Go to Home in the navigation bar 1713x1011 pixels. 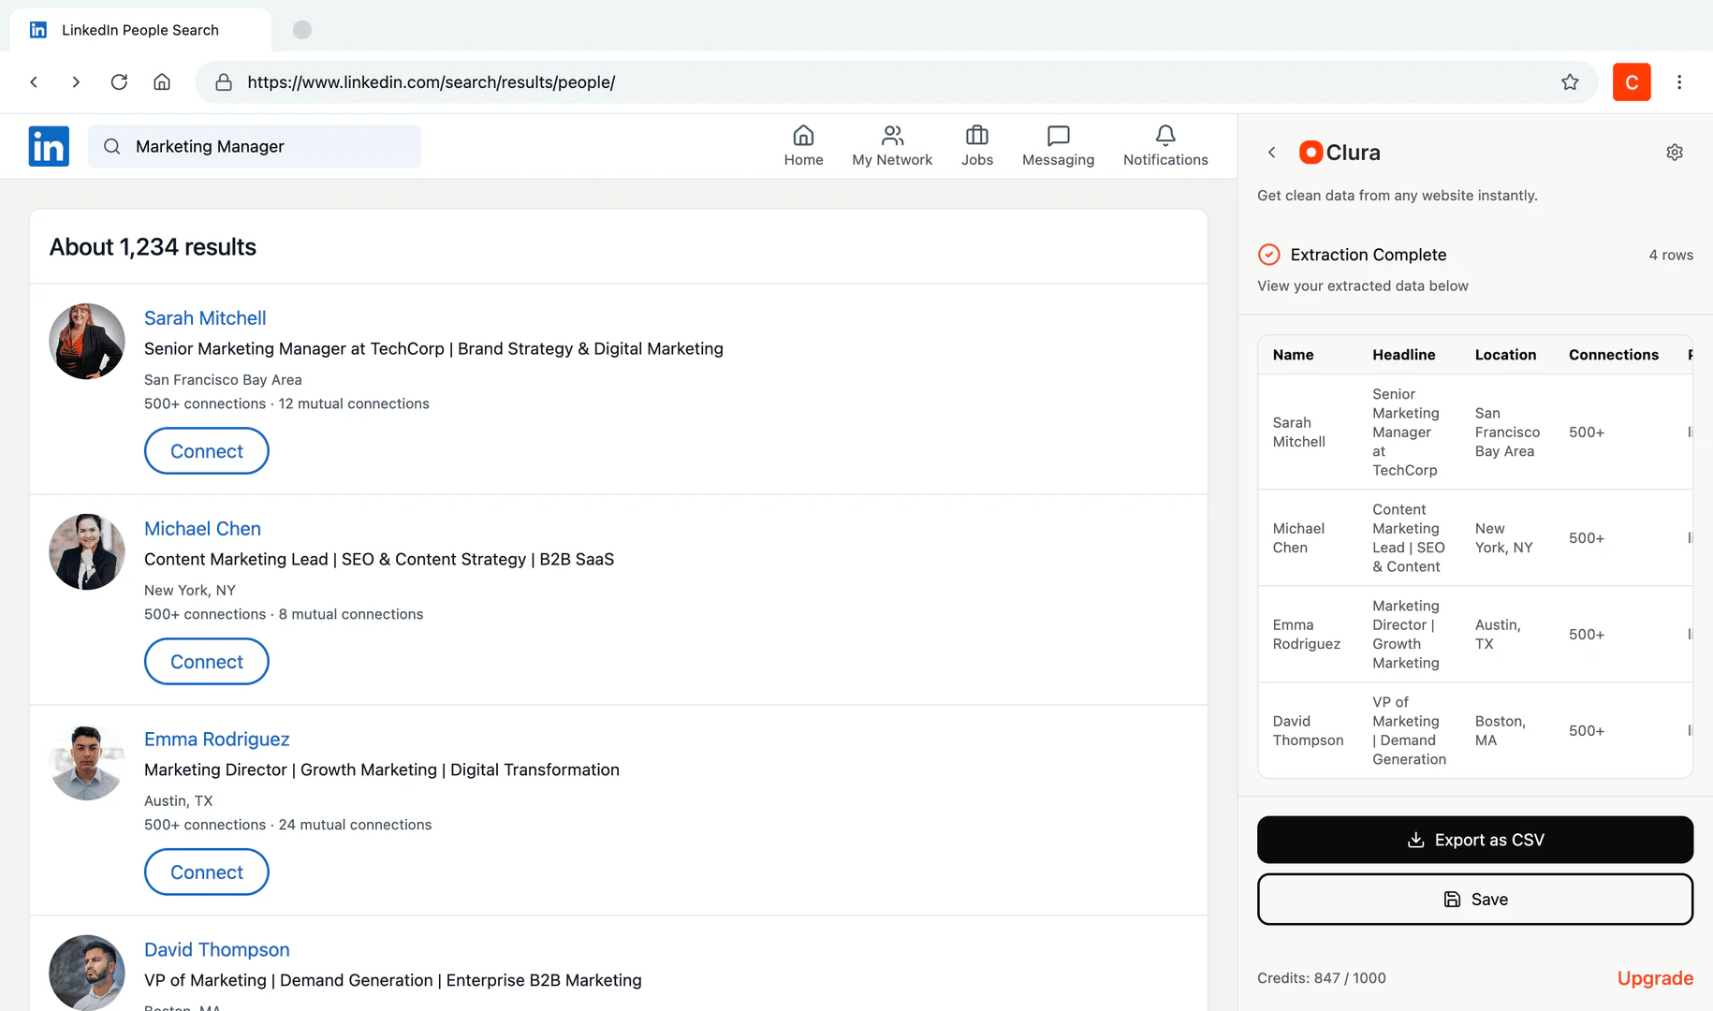pyautogui.click(x=803, y=145)
